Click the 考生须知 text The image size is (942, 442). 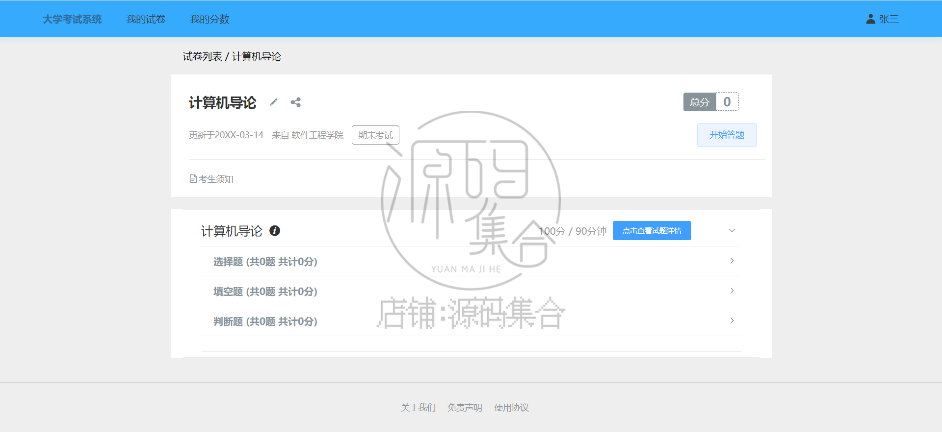pyautogui.click(x=216, y=179)
